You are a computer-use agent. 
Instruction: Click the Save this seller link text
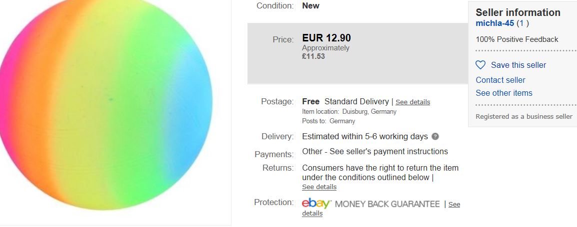pos(518,65)
